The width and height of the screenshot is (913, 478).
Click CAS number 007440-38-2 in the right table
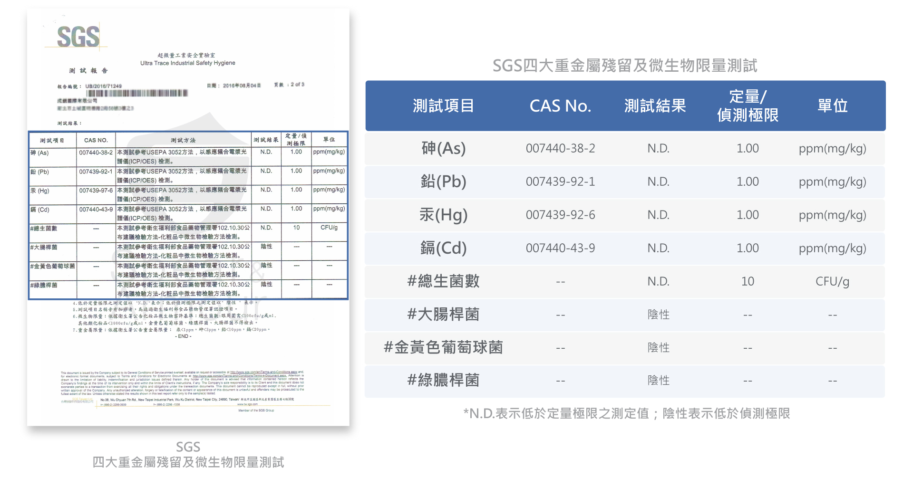click(x=560, y=148)
